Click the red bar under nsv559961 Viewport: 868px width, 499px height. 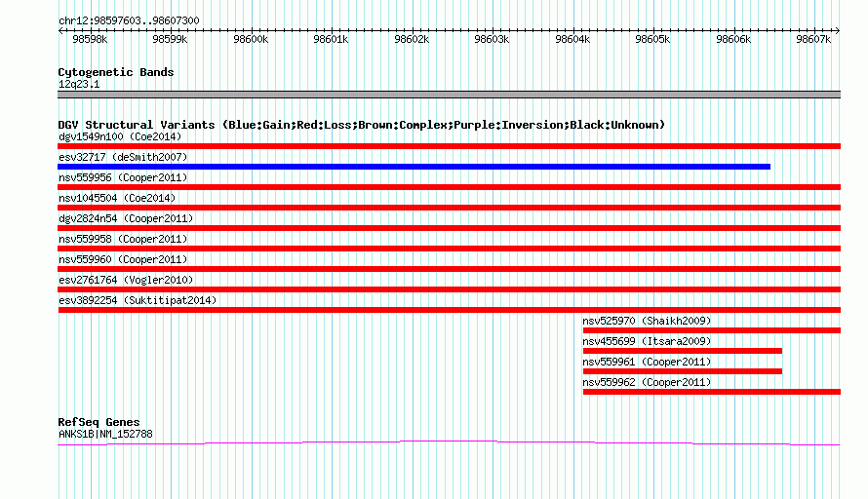point(683,371)
